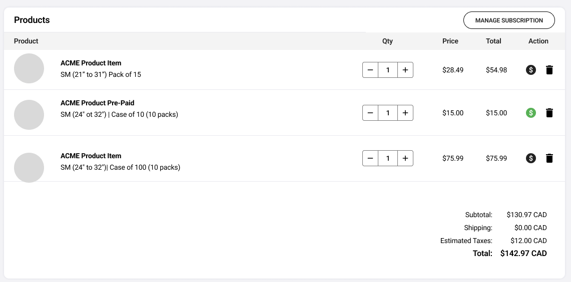The width and height of the screenshot is (571, 282).
Task: Click the $130.97 CAD subtotal value
Action: point(526,215)
